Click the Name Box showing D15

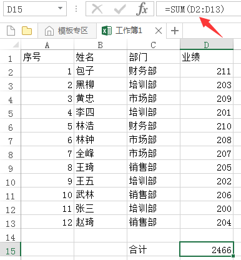35,9
